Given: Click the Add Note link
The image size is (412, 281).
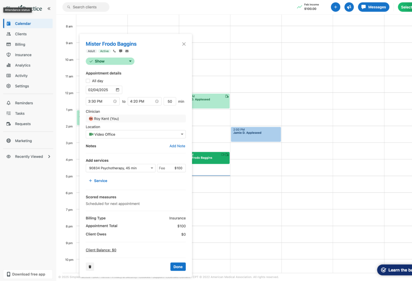Looking at the screenshot, I should click(x=177, y=146).
